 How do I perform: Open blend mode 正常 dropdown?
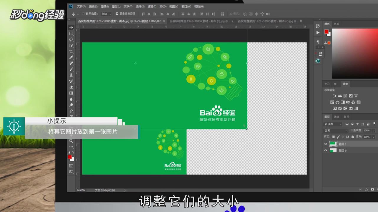click(336, 130)
